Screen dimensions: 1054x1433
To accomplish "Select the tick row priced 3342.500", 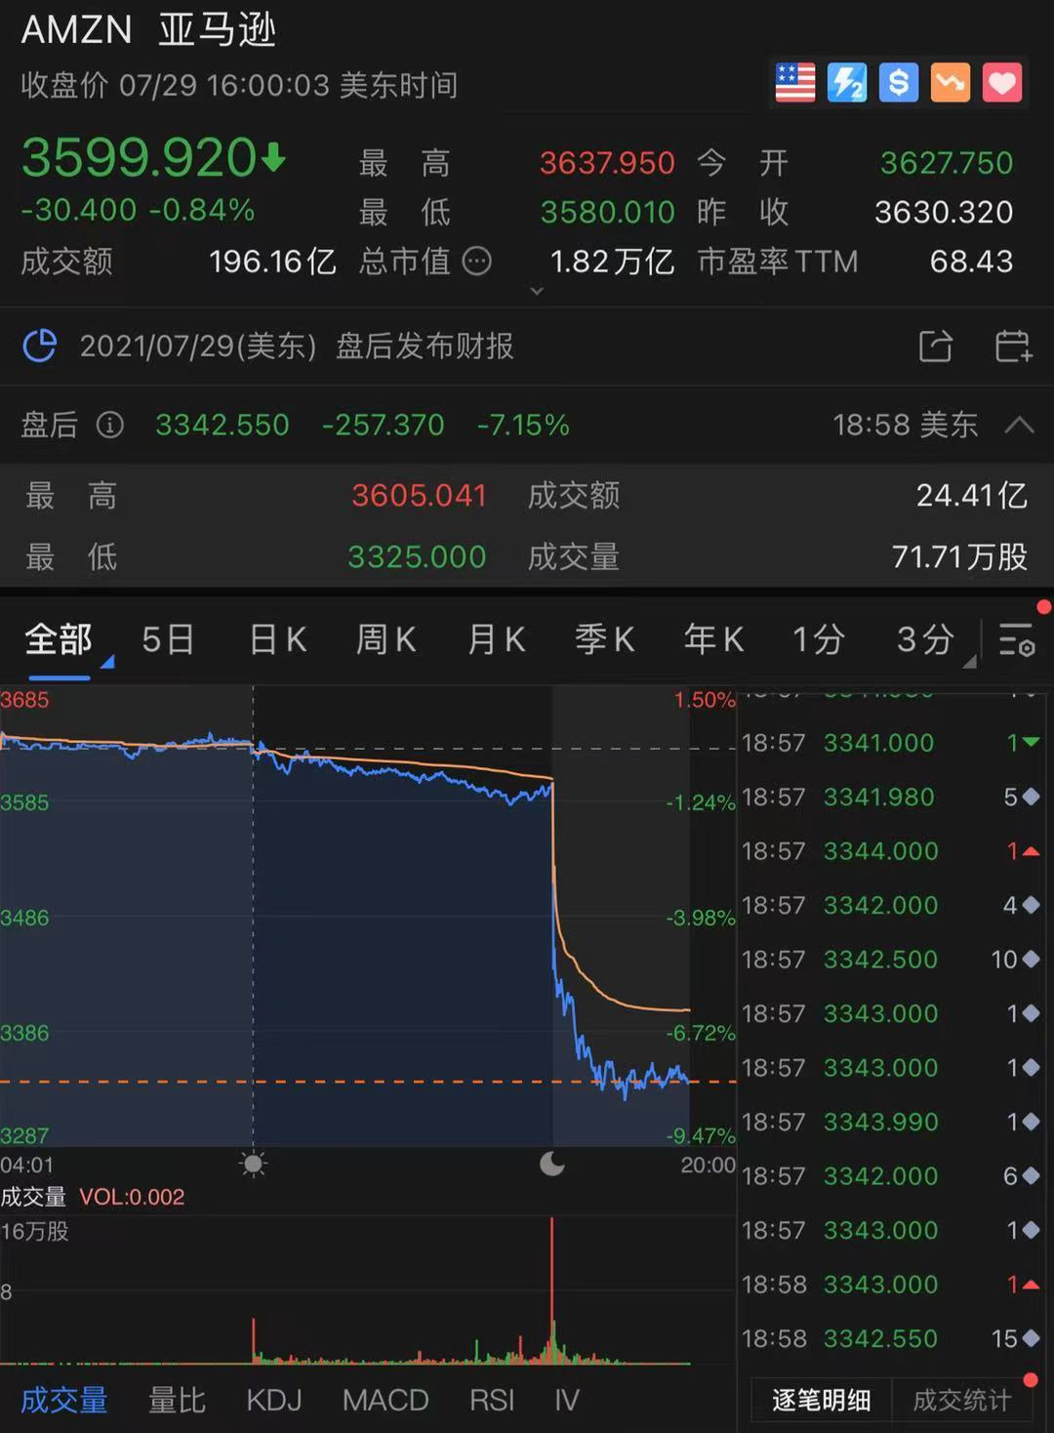I will pos(890,960).
